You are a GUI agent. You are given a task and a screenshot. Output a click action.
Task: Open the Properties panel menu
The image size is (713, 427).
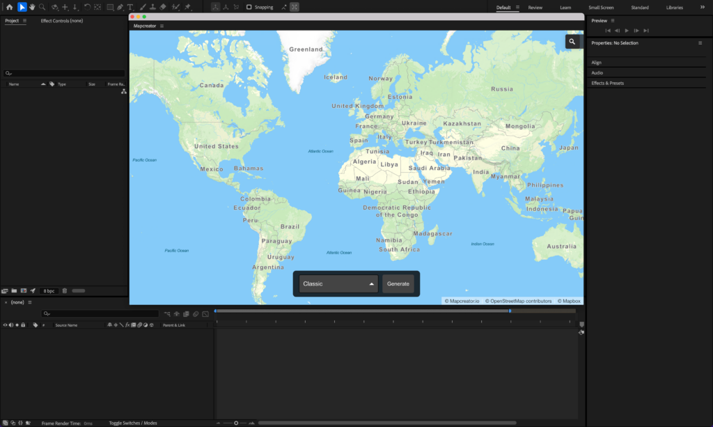pos(700,42)
